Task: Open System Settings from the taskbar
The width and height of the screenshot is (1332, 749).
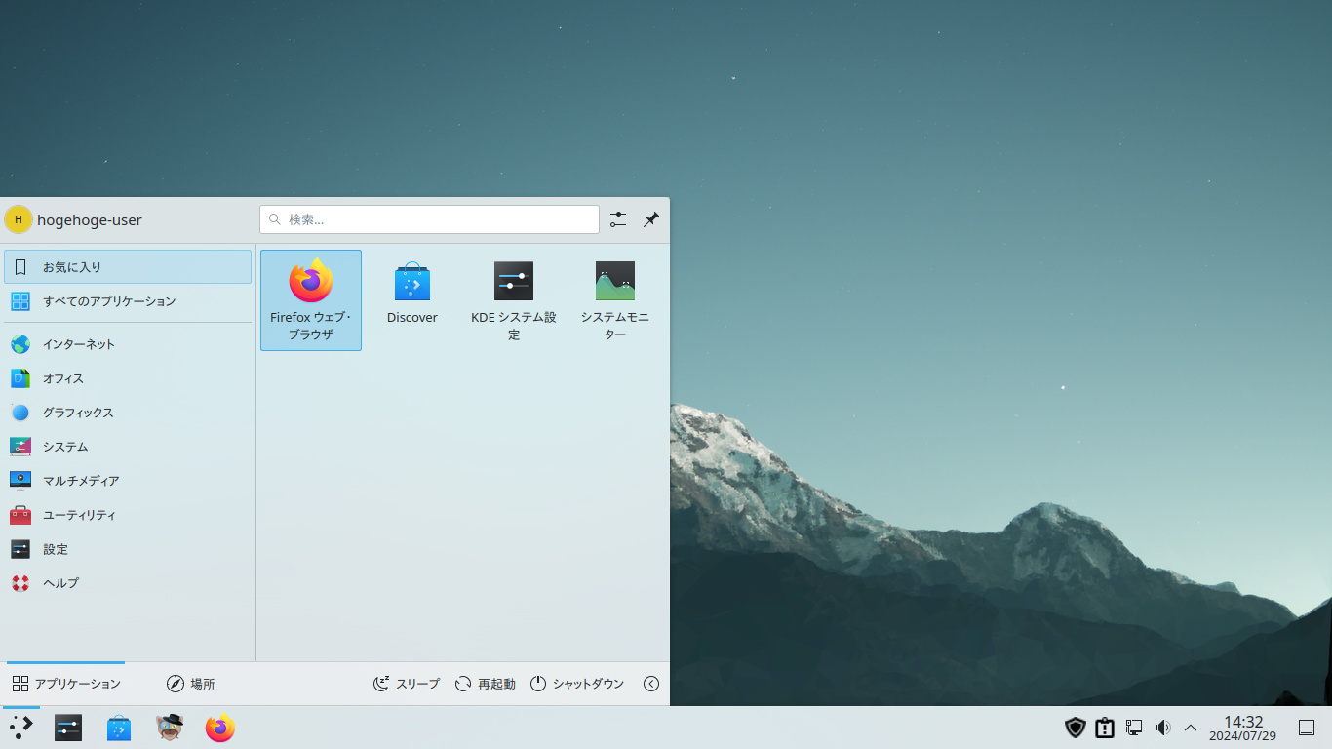Action: click(68, 728)
